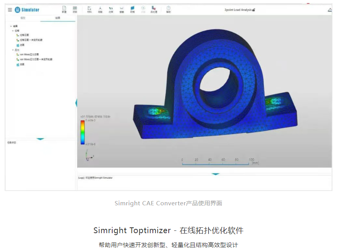
Task: Collapse the 结果 root tree node
Action: [x=11, y=26]
